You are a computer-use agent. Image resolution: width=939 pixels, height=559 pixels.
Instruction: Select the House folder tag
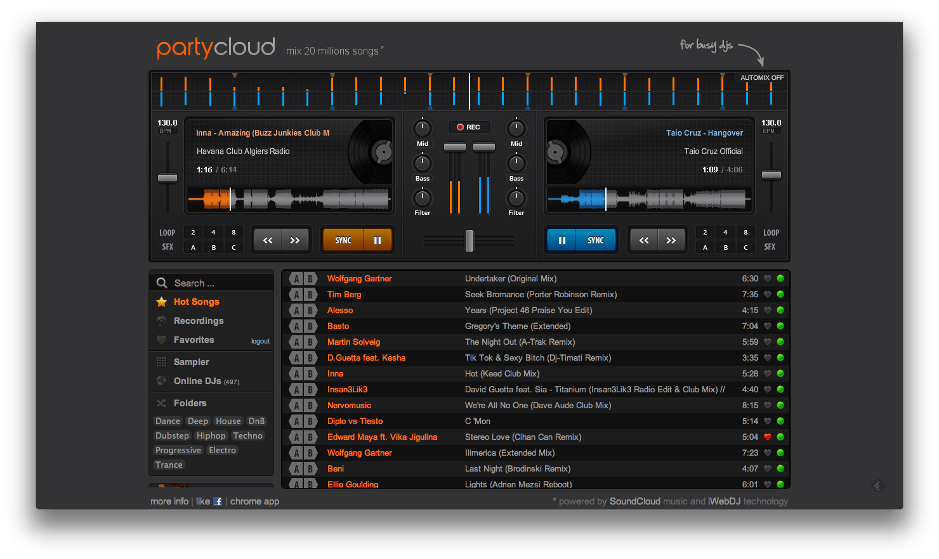(228, 421)
